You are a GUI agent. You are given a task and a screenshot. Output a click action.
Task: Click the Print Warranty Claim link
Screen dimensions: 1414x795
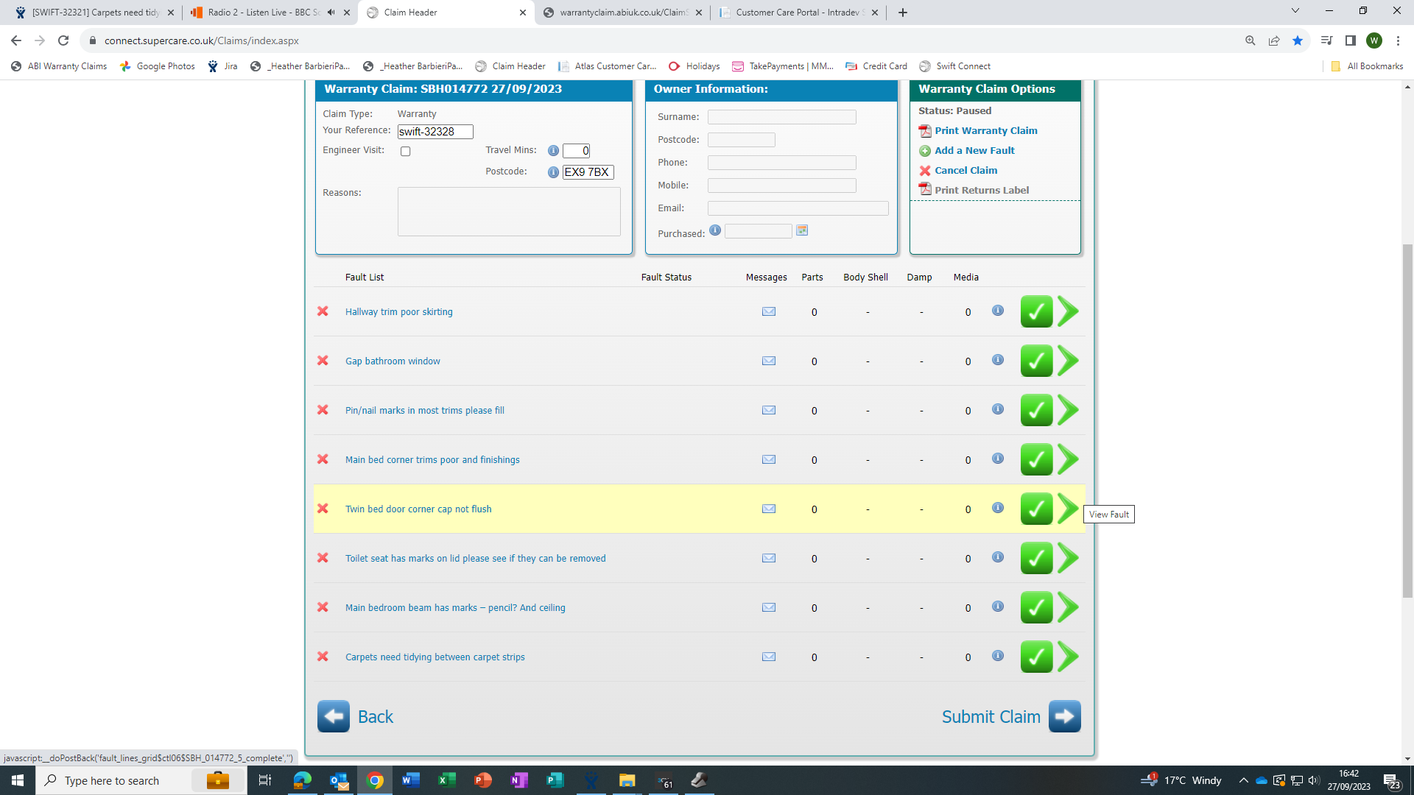(985, 130)
